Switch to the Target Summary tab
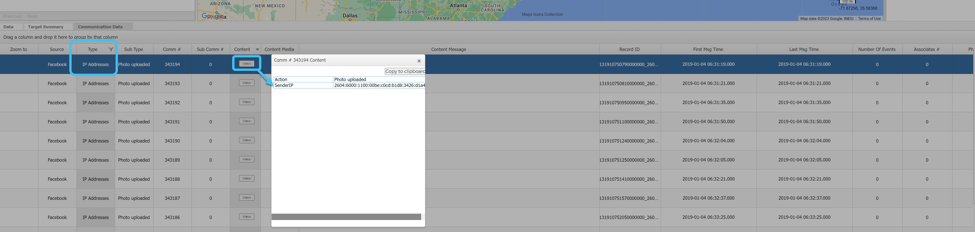This screenshot has height=232, width=975. coord(46,27)
